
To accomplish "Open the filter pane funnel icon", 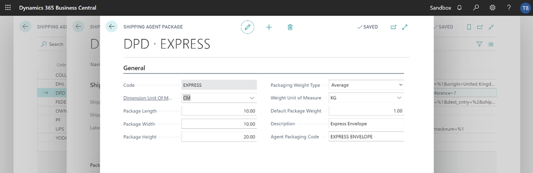I will point(479,44).
